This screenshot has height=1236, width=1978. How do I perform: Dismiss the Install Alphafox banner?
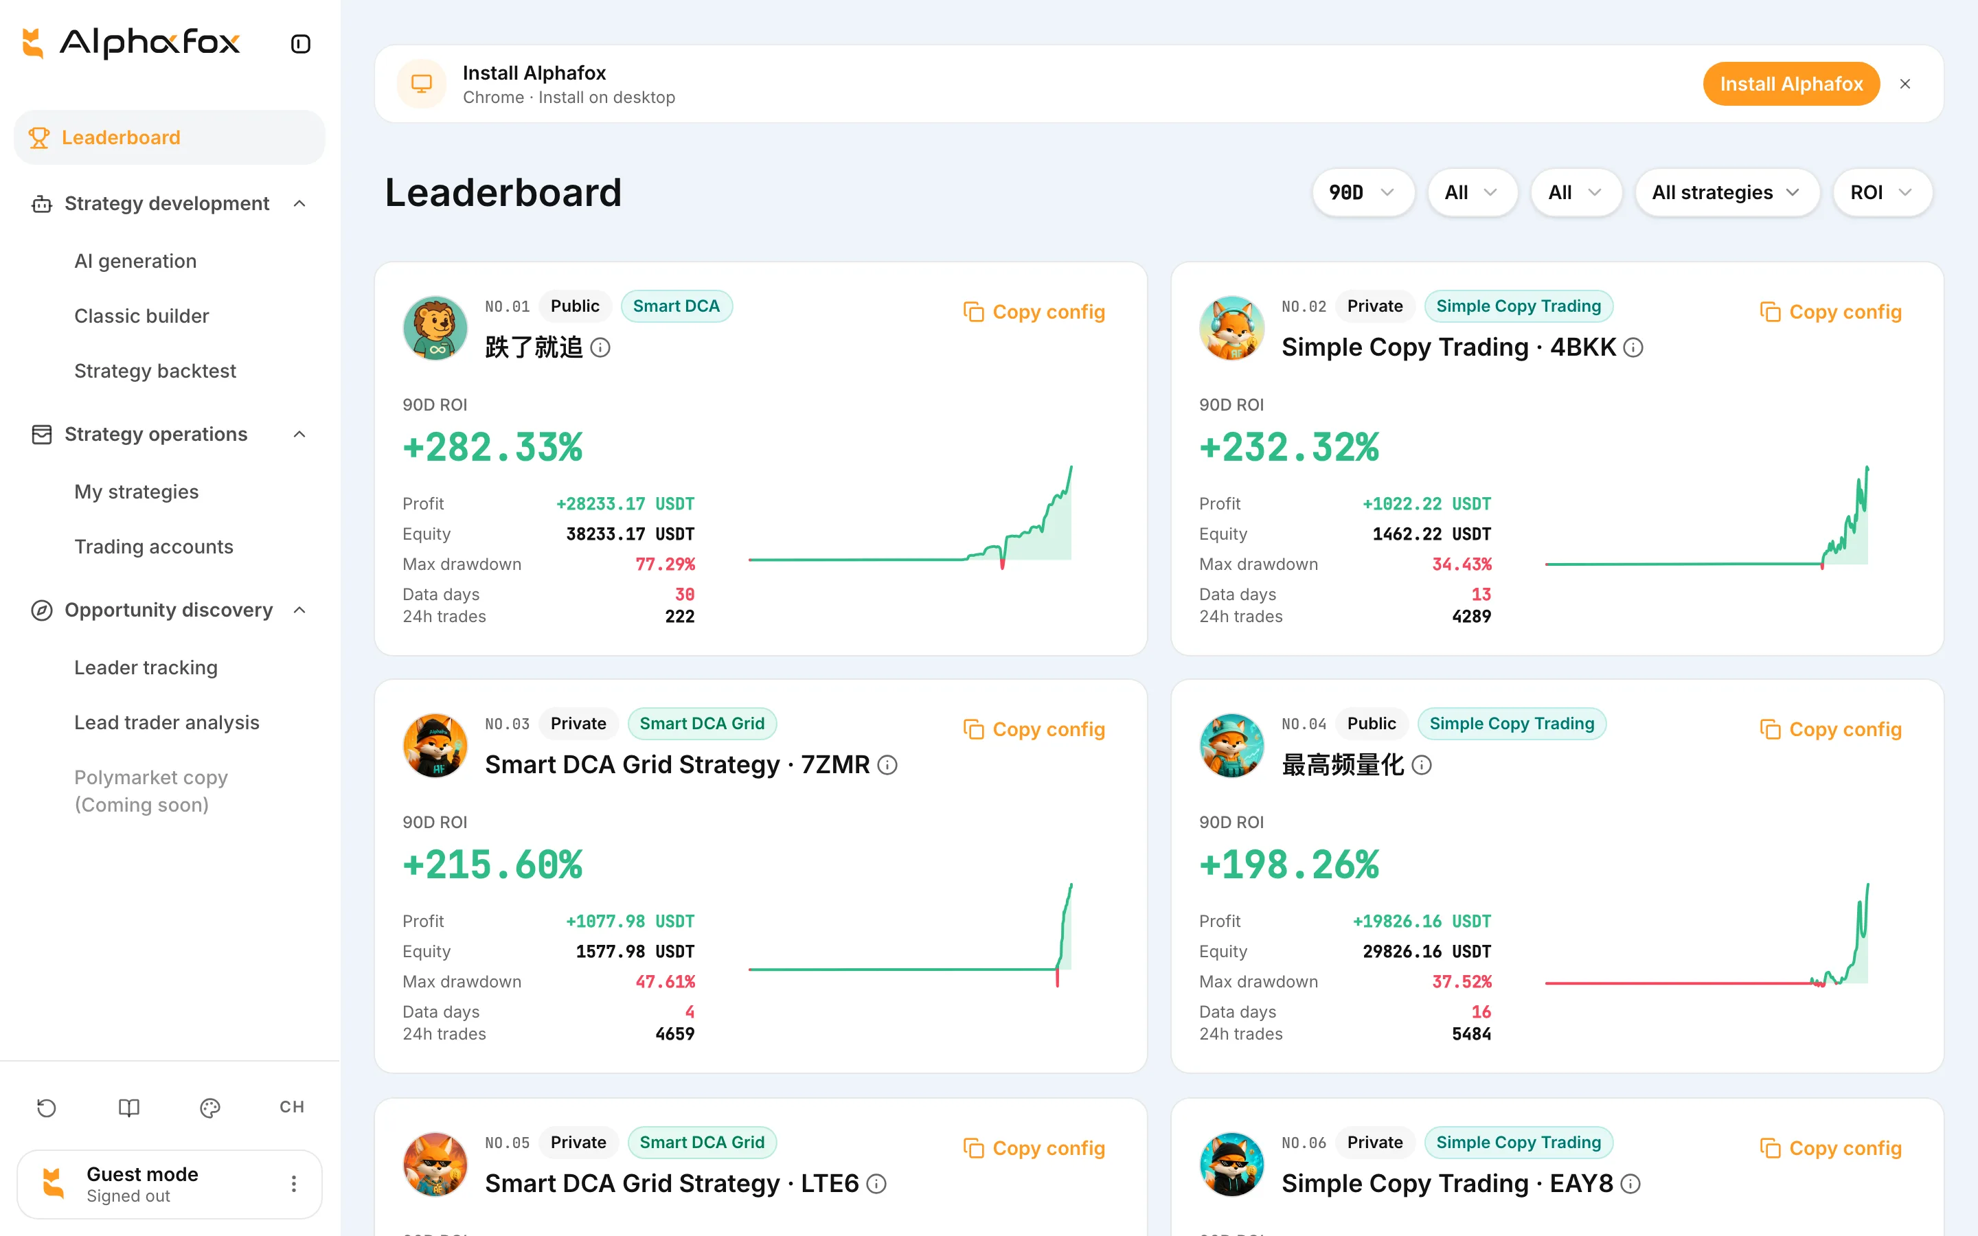[x=1905, y=83]
